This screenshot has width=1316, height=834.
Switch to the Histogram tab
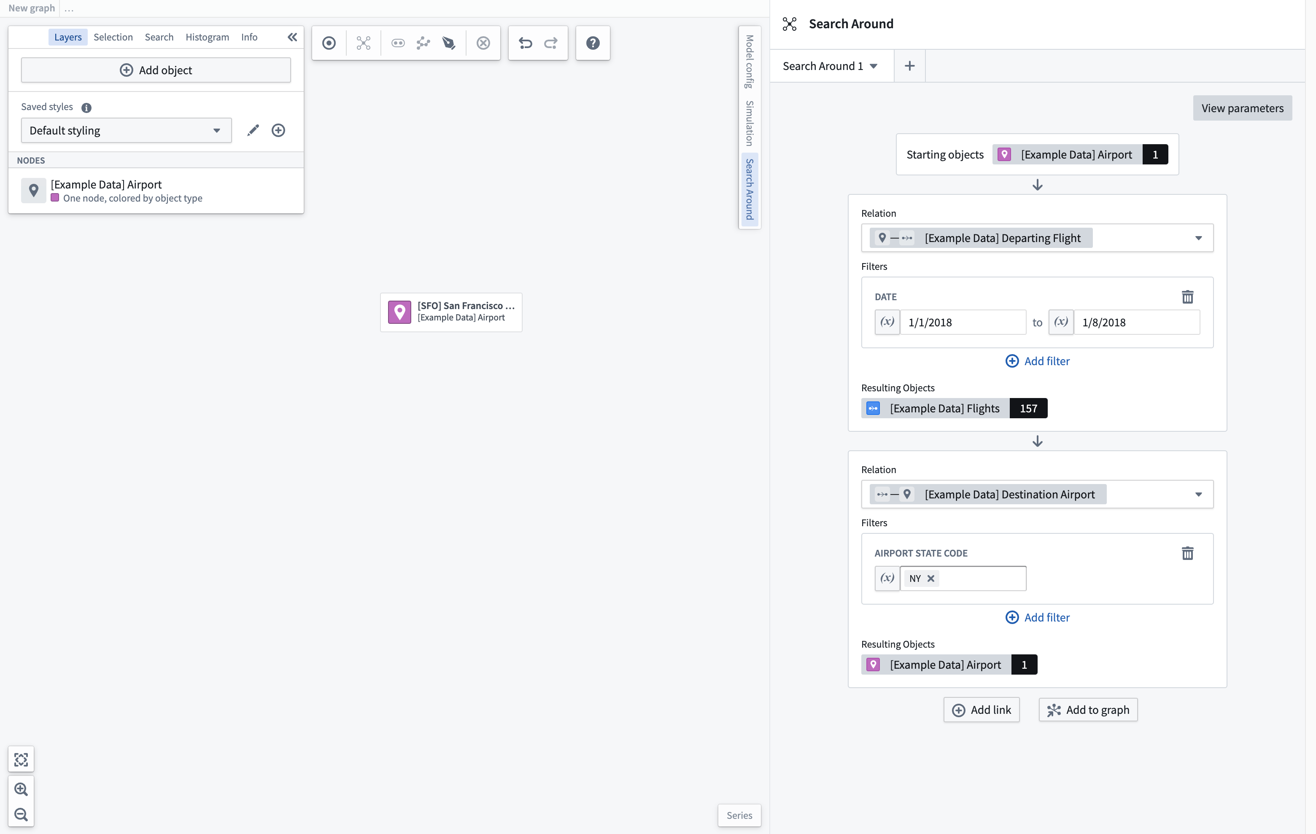pyautogui.click(x=206, y=36)
